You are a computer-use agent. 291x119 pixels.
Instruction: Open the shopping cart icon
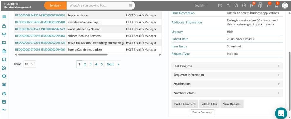click(276, 6)
